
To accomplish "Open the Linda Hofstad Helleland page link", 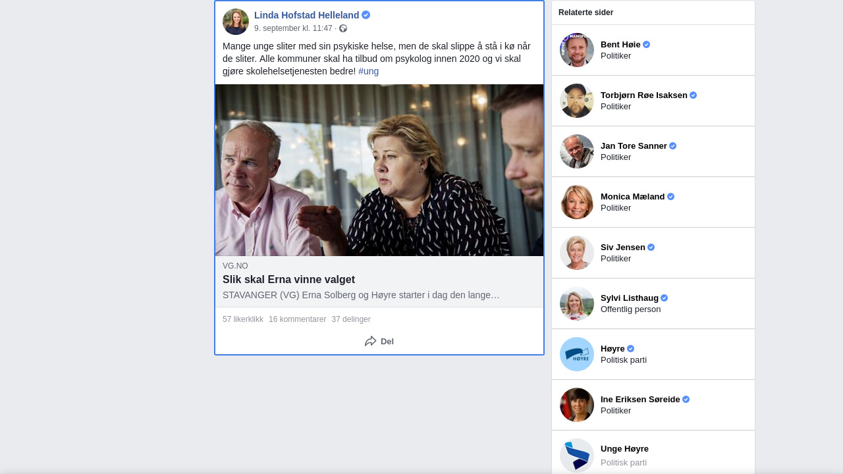I will (307, 15).
